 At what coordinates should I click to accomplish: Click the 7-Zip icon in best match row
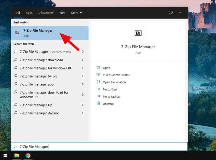[x=17, y=32]
